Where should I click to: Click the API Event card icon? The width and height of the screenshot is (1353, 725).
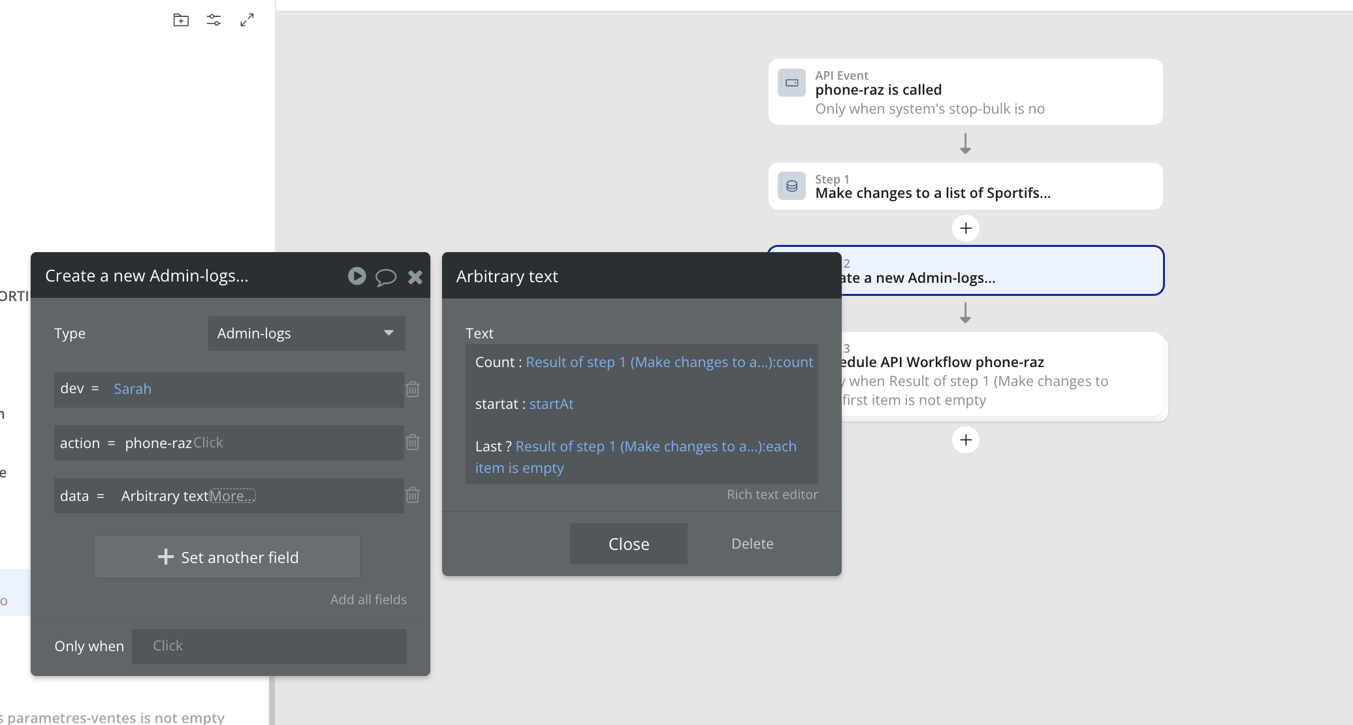tap(791, 83)
